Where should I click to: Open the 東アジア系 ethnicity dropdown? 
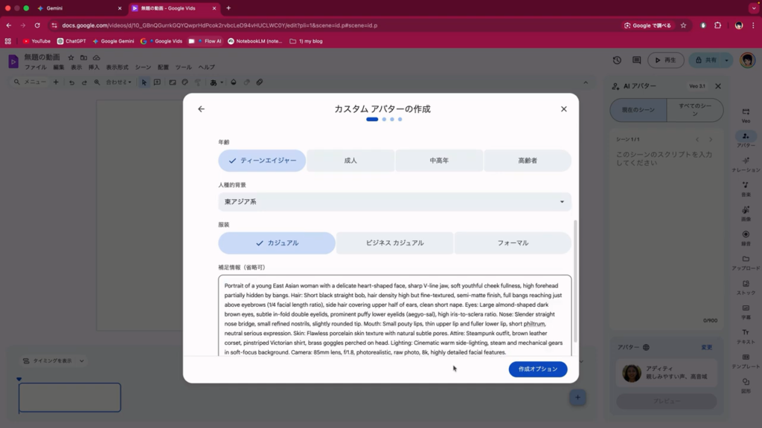coord(394,201)
